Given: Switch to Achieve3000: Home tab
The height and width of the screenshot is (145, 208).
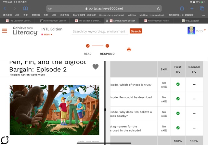Looking at the screenshot, I should (x=157, y=21).
